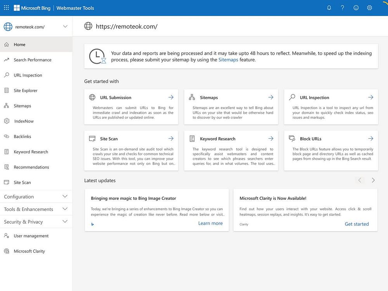Click the arrow on URL Submission card
Screen dimensions: 388x291
point(171,98)
